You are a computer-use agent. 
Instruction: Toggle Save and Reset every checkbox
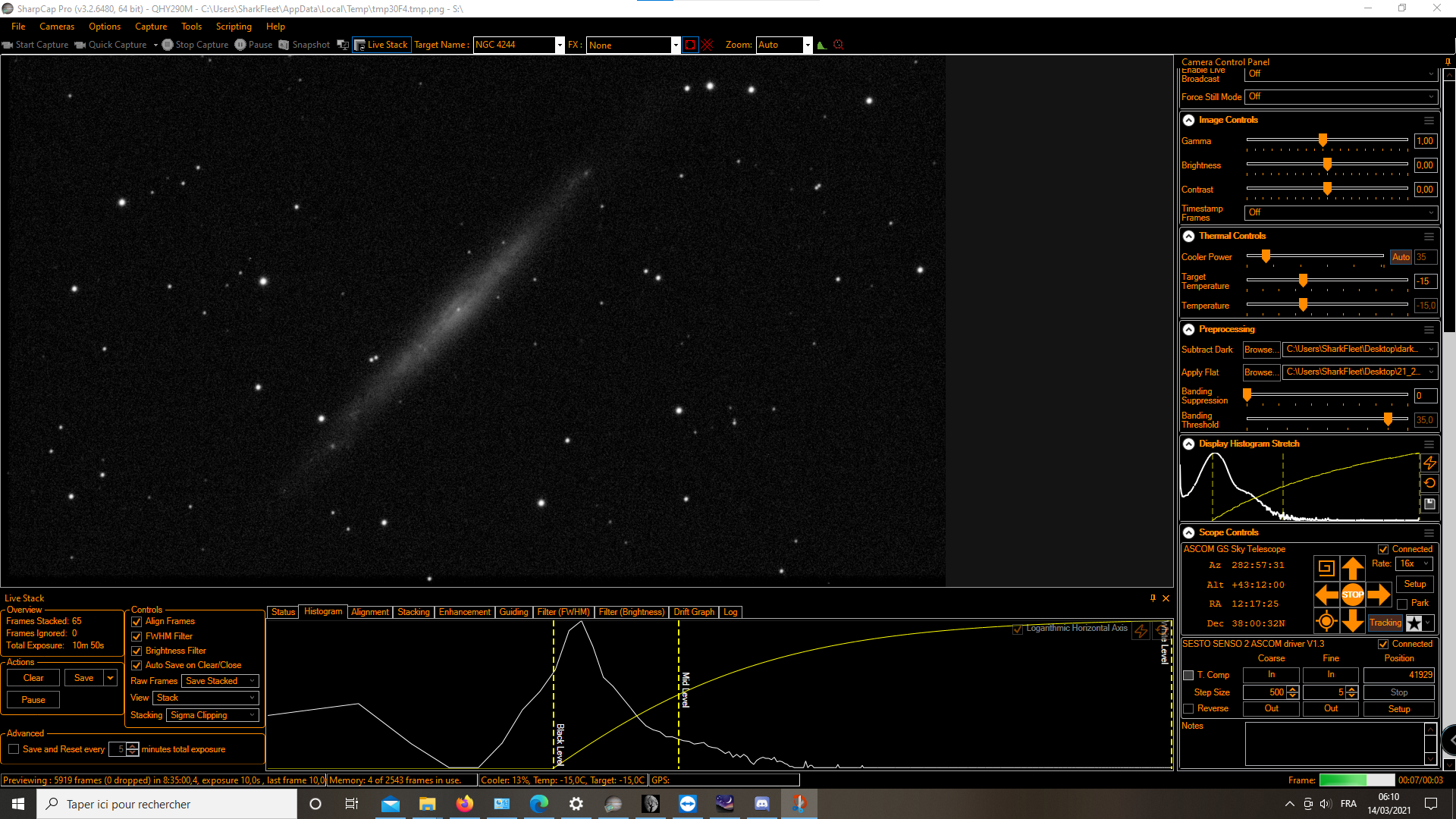[x=14, y=749]
